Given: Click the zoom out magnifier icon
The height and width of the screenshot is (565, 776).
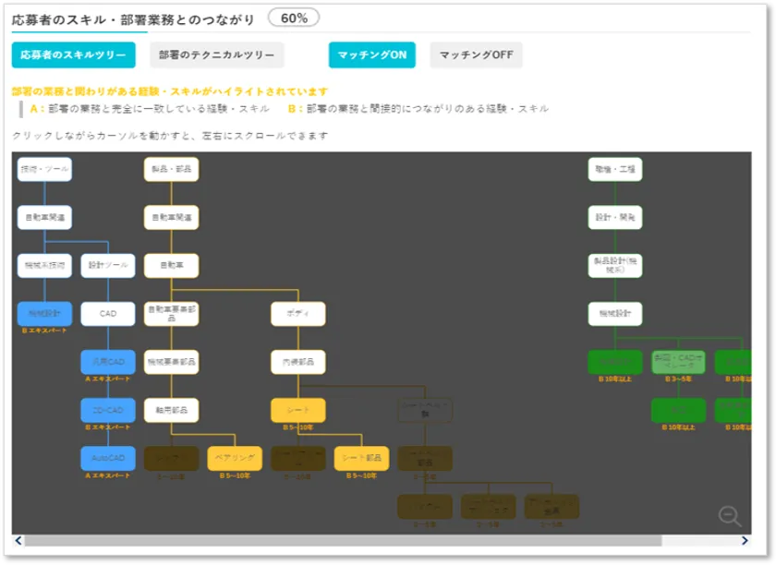Looking at the screenshot, I should pyautogui.click(x=729, y=517).
